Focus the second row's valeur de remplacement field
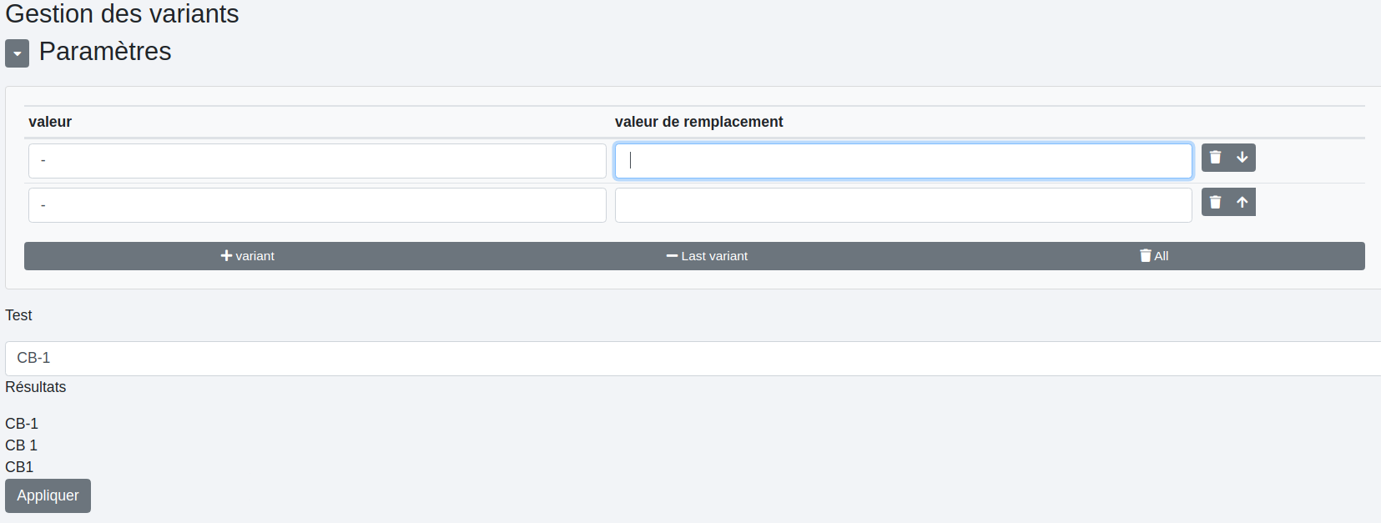Image resolution: width=1381 pixels, height=523 pixels. (x=903, y=205)
